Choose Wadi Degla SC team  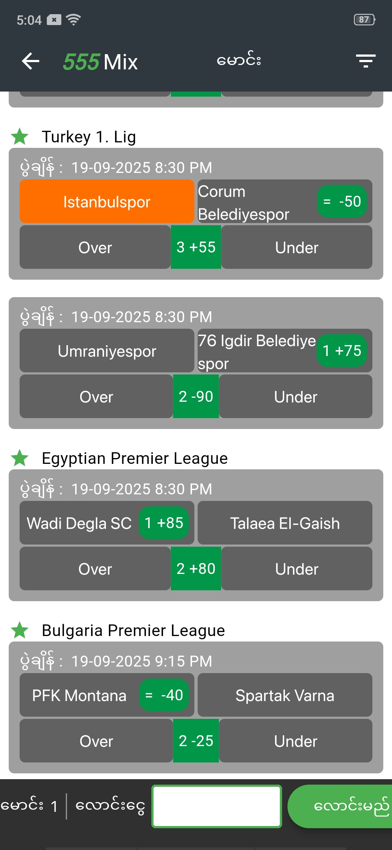point(80,523)
